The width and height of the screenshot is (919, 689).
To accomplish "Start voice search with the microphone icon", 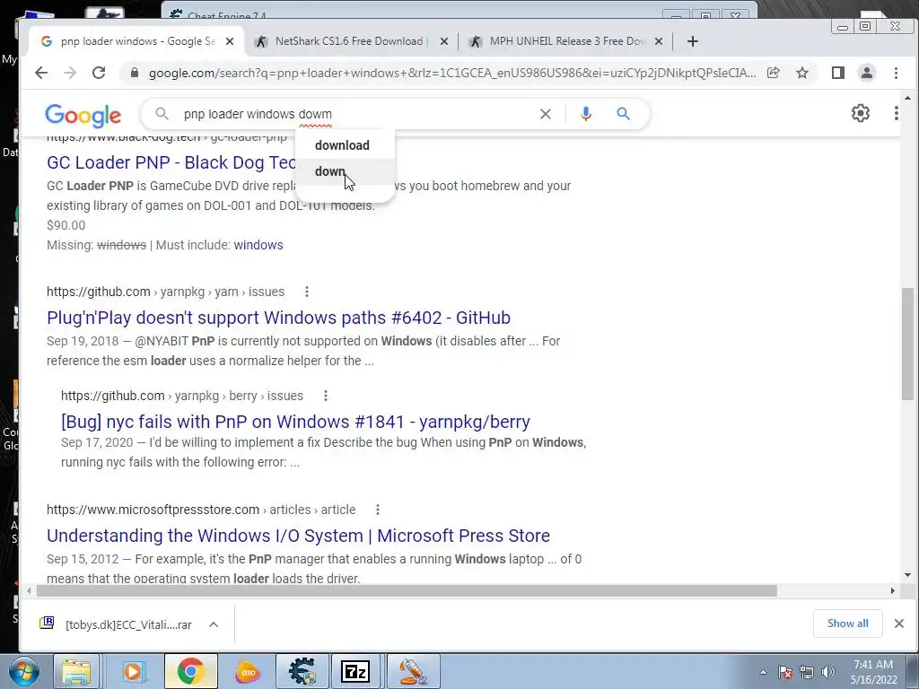I will pos(585,114).
